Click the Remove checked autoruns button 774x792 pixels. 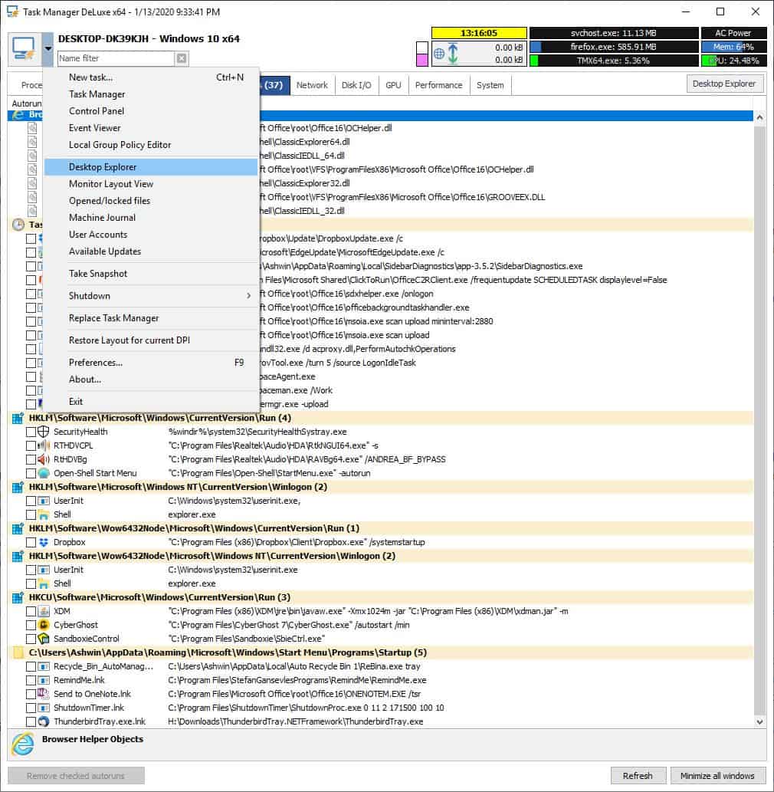tap(76, 775)
